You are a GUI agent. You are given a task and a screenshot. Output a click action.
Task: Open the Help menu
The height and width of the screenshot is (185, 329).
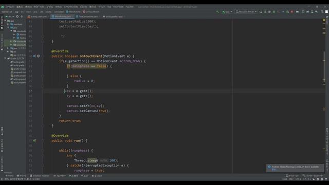[130, 7]
